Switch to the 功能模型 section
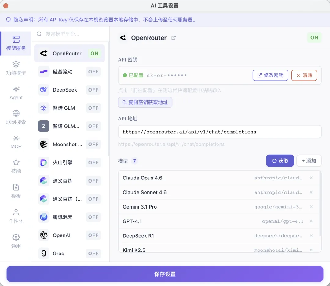Screen dimensions: 330x286 coord(16,68)
